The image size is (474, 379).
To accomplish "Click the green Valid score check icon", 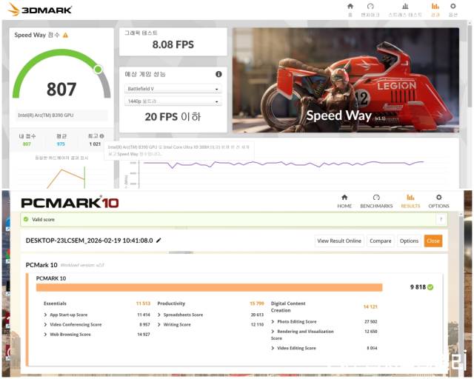I will [26, 219].
